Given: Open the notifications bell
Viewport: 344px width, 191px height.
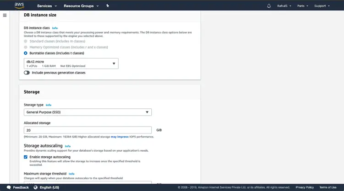Looking at the screenshot, I should click(x=269, y=6).
